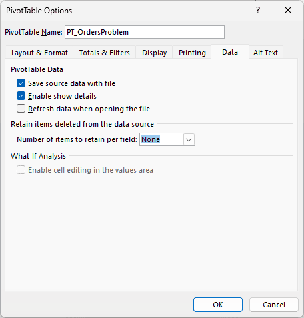Close the PivotTable Options dialog
This screenshot has height=318, width=304.
coord(288,10)
